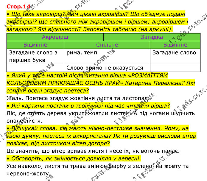Image resolution: width=207 pixels, height=181 pixels.
Task: Select the "Спільне" column header
Action: click(107, 45)
